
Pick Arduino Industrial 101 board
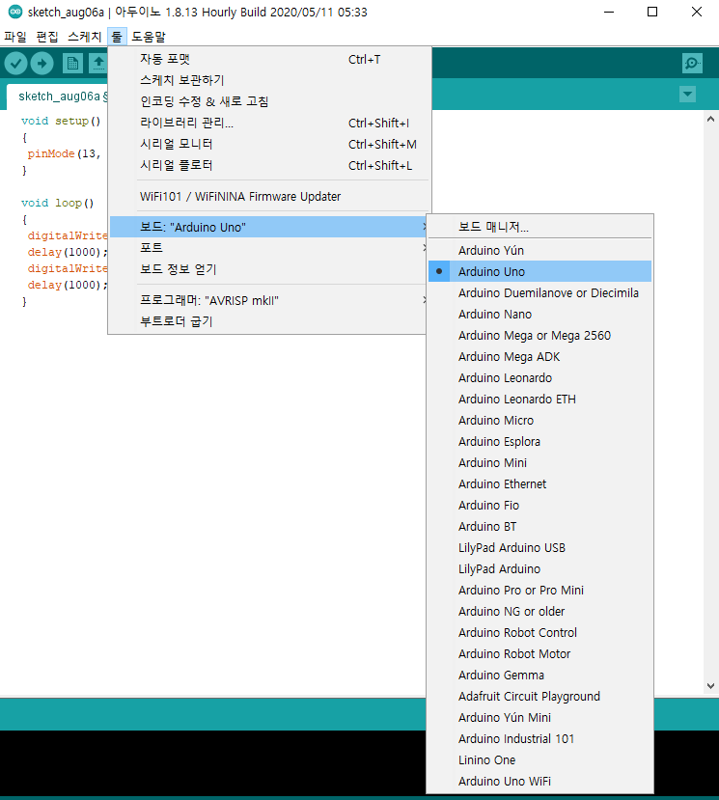click(539, 739)
